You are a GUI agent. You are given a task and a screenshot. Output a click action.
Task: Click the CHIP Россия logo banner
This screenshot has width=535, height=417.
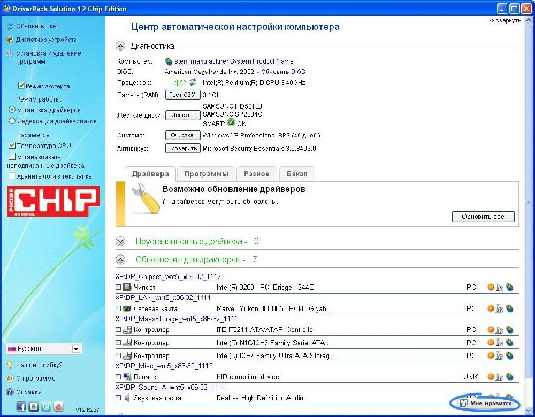pos(53,201)
